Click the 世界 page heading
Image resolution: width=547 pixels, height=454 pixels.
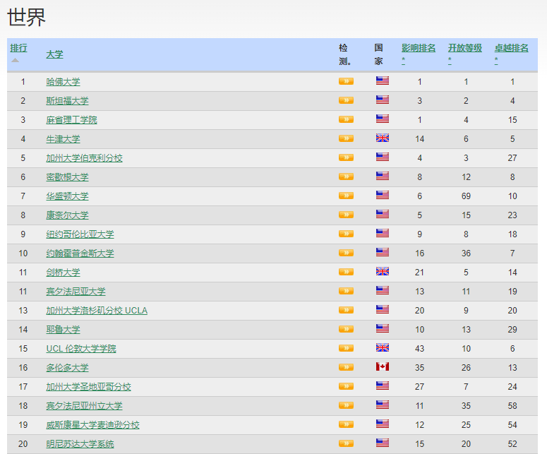coord(27,17)
